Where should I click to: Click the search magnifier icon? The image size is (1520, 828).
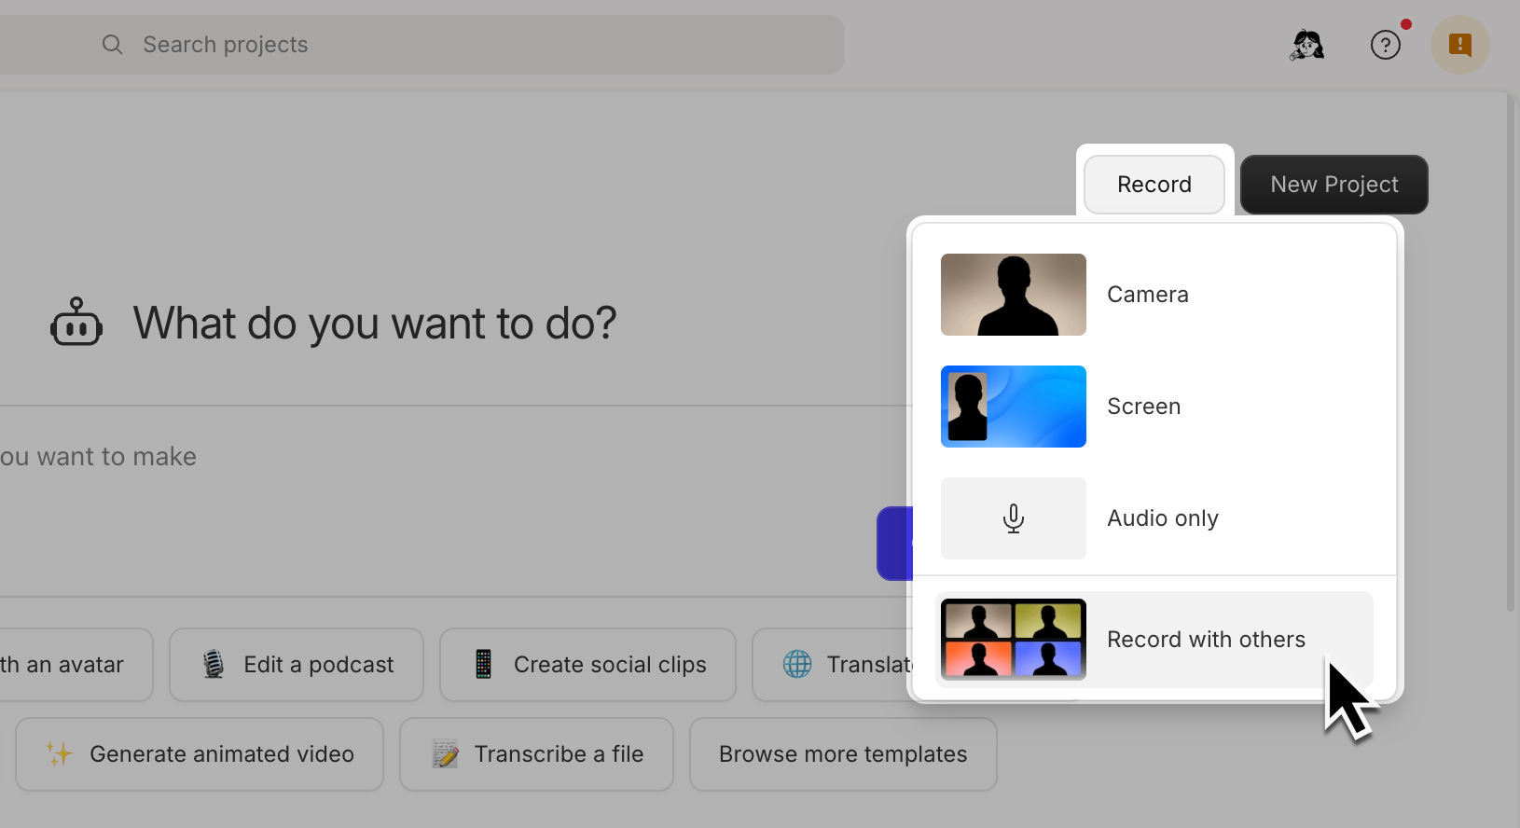pos(112,45)
